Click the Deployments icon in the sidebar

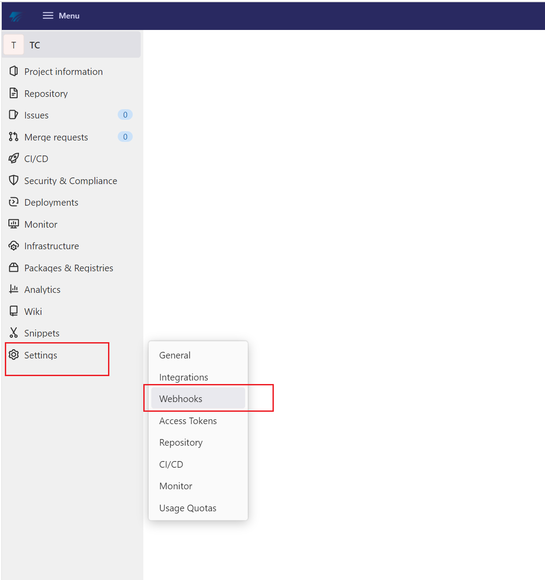click(14, 202)
